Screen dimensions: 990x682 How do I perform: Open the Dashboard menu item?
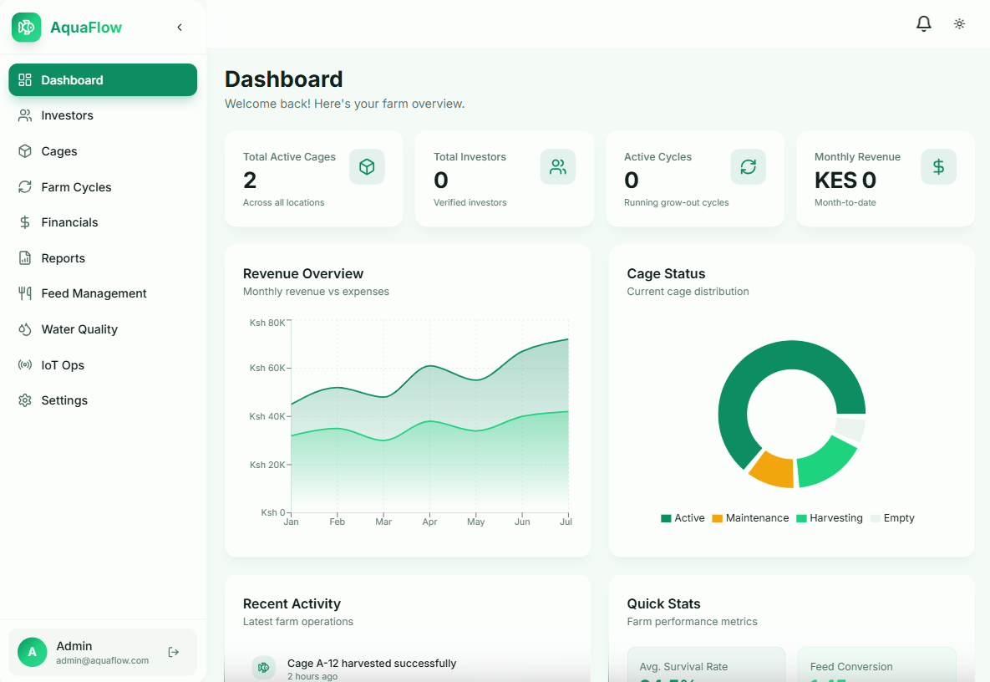[103, 80]
